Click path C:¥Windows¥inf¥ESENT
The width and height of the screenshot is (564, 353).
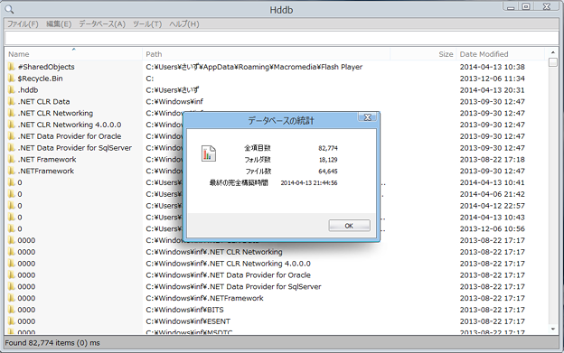(188, 321)
